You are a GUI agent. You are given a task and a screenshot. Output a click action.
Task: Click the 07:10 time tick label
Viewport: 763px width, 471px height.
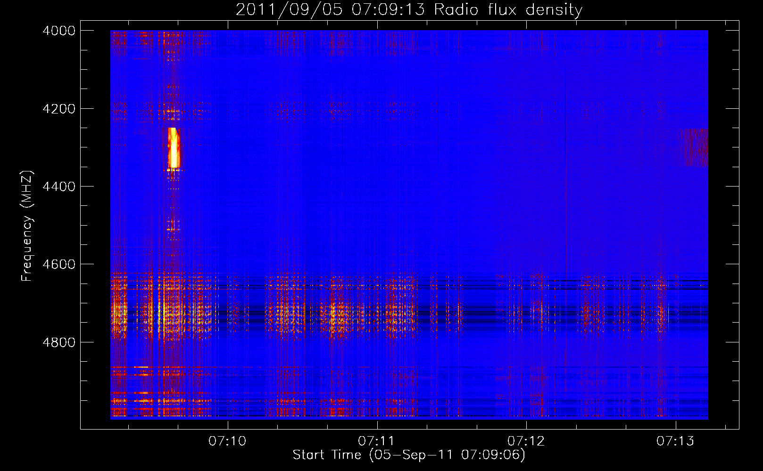click(x=228, y=441)
